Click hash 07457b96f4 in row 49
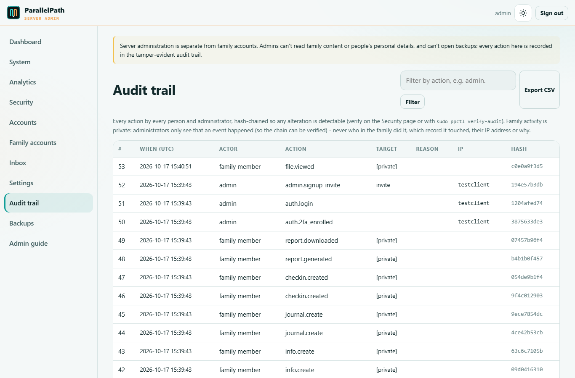This screenshot has height=378, width=575. click(527, 240)
